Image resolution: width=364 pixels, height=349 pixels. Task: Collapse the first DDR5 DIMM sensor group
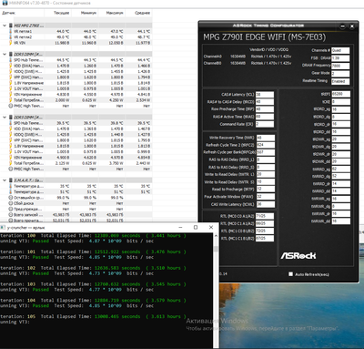point(5,54)
